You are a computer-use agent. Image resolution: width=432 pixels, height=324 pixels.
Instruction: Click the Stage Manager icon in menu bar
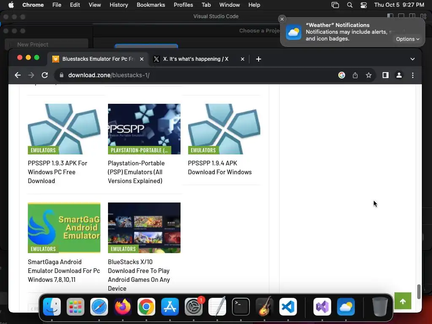tap(335, 5)
